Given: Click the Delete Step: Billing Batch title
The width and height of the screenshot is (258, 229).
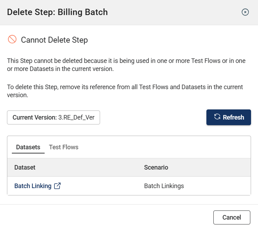Looking at the screenshot, I should point(57,12).
